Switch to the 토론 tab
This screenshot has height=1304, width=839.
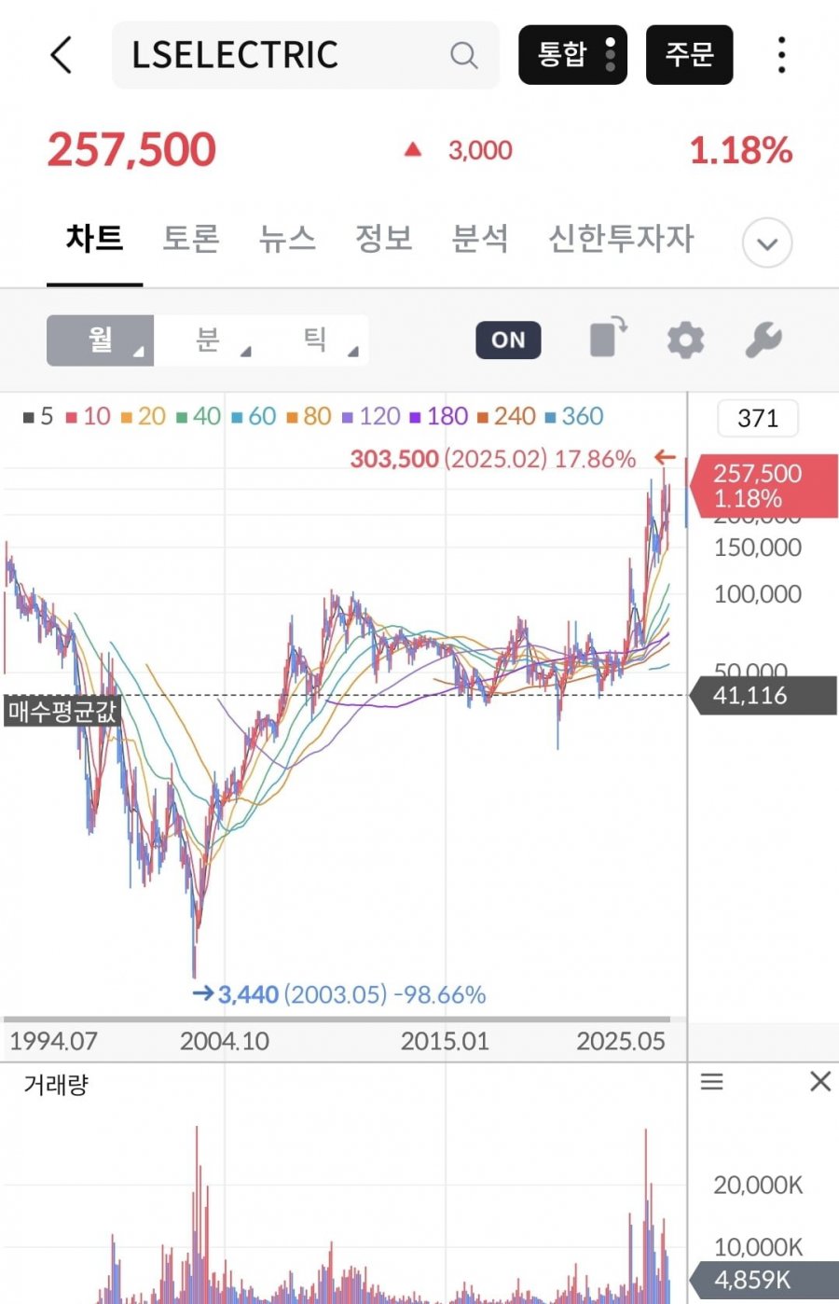coord(191,239)
